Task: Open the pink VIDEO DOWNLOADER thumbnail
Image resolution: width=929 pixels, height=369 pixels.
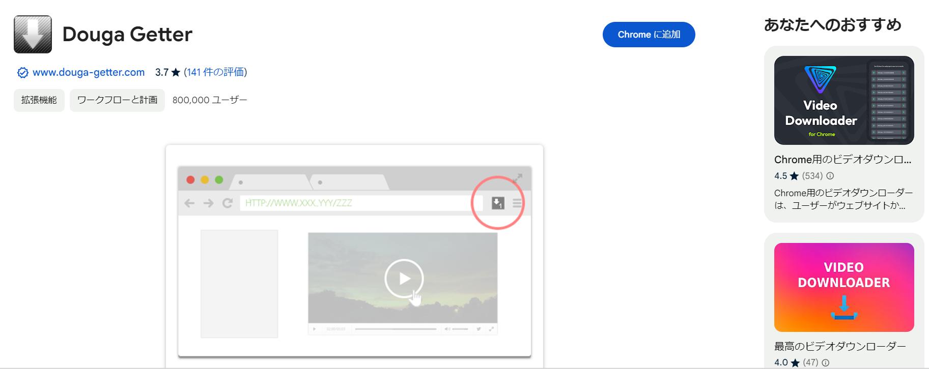Action: (844, 287)
